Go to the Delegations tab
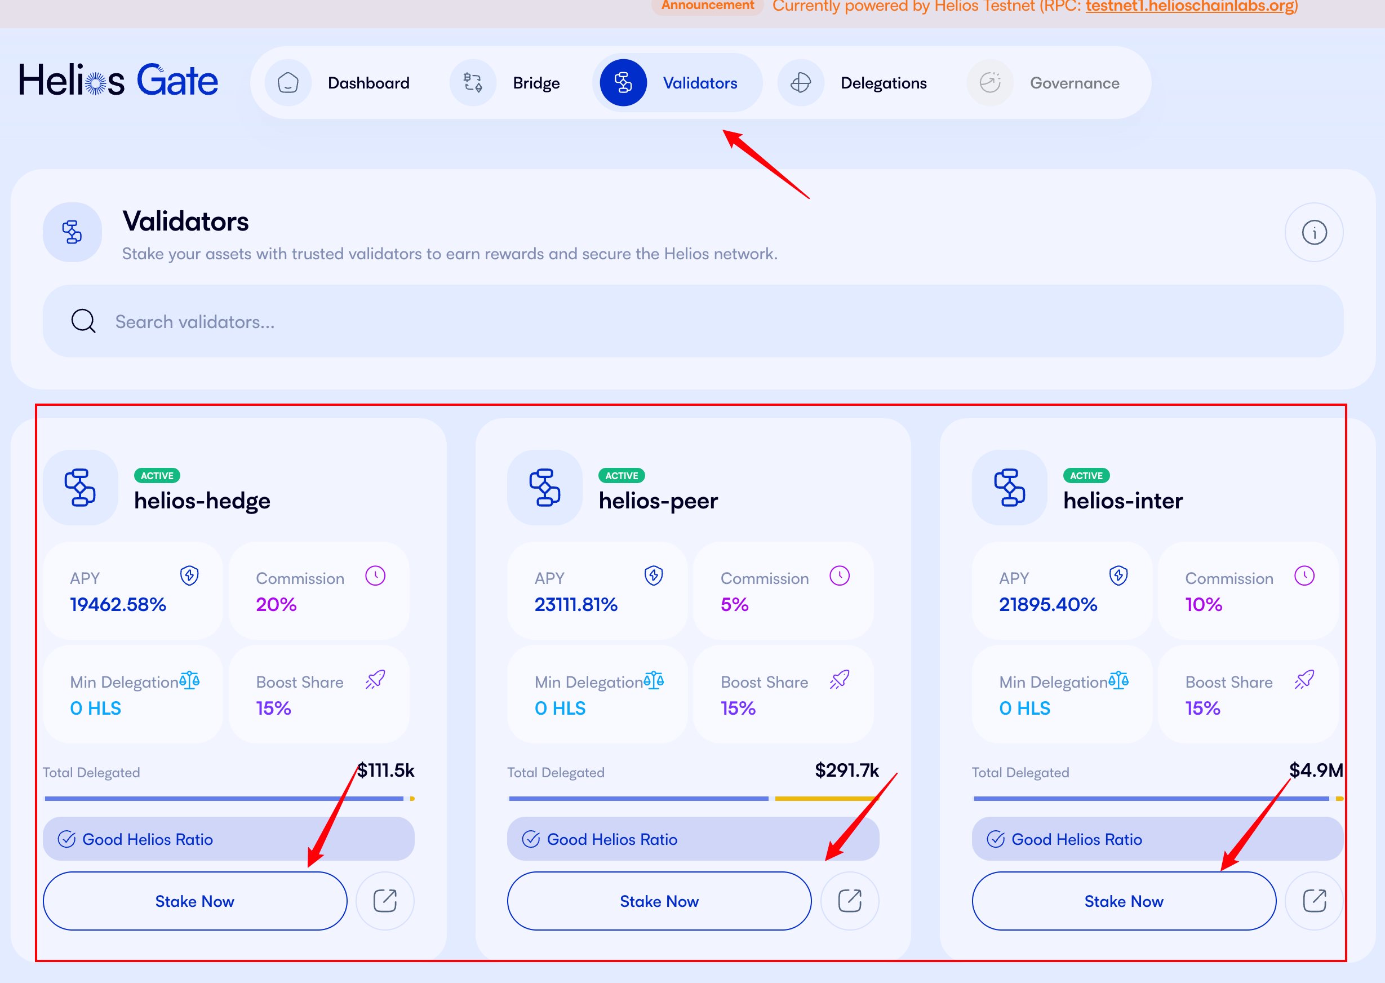 coord(883,83)
